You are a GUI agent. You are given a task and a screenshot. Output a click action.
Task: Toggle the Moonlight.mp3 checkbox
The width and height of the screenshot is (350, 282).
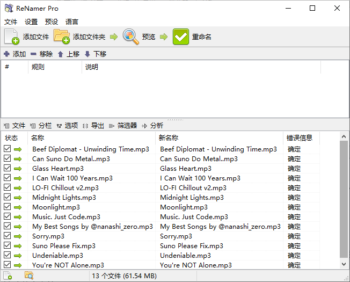7,207
